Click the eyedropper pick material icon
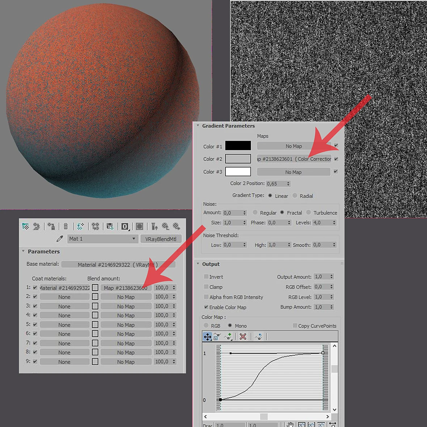Image resolution: width=427 pixels, height=427 pixels. coord(60,239)
